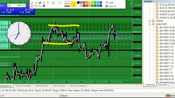This screenshot has height=98, width=175.
Task: Click Clear all to remove drawings
Action: (111, 6)
